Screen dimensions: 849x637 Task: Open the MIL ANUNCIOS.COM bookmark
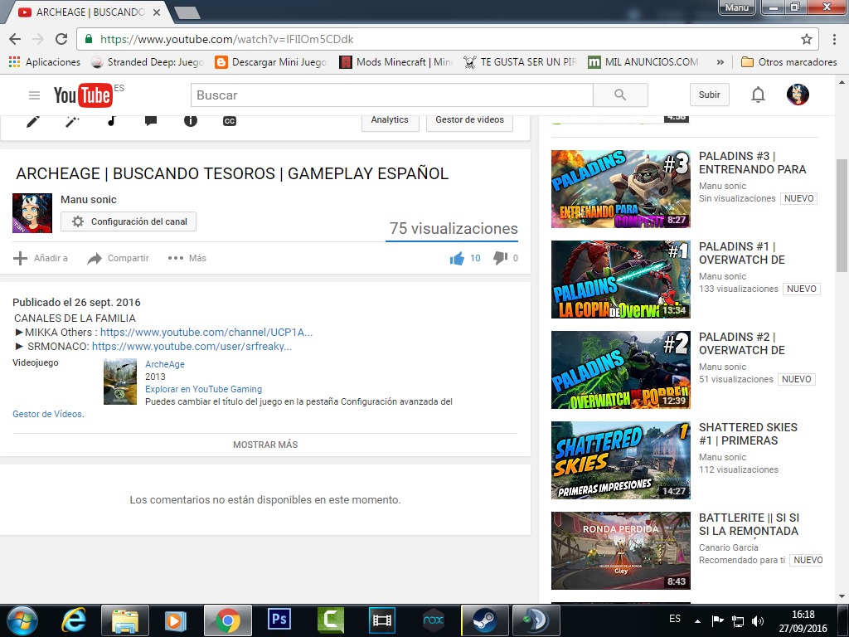[643, 62]
